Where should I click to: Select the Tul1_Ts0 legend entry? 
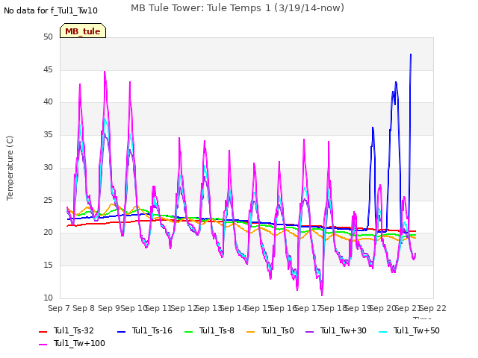(x=270, y=330)
